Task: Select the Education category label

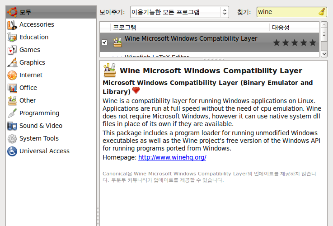Action: pyautogui.click(x=34, y=37)
